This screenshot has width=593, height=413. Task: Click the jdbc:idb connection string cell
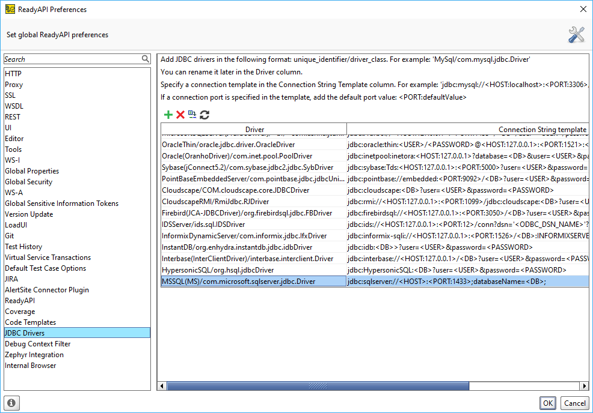[468, 247]
